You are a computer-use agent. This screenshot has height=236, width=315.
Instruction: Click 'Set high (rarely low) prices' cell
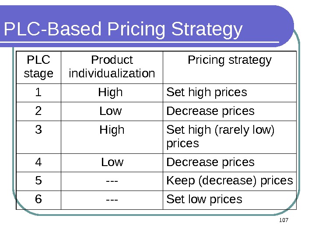(x=220, y=136)
